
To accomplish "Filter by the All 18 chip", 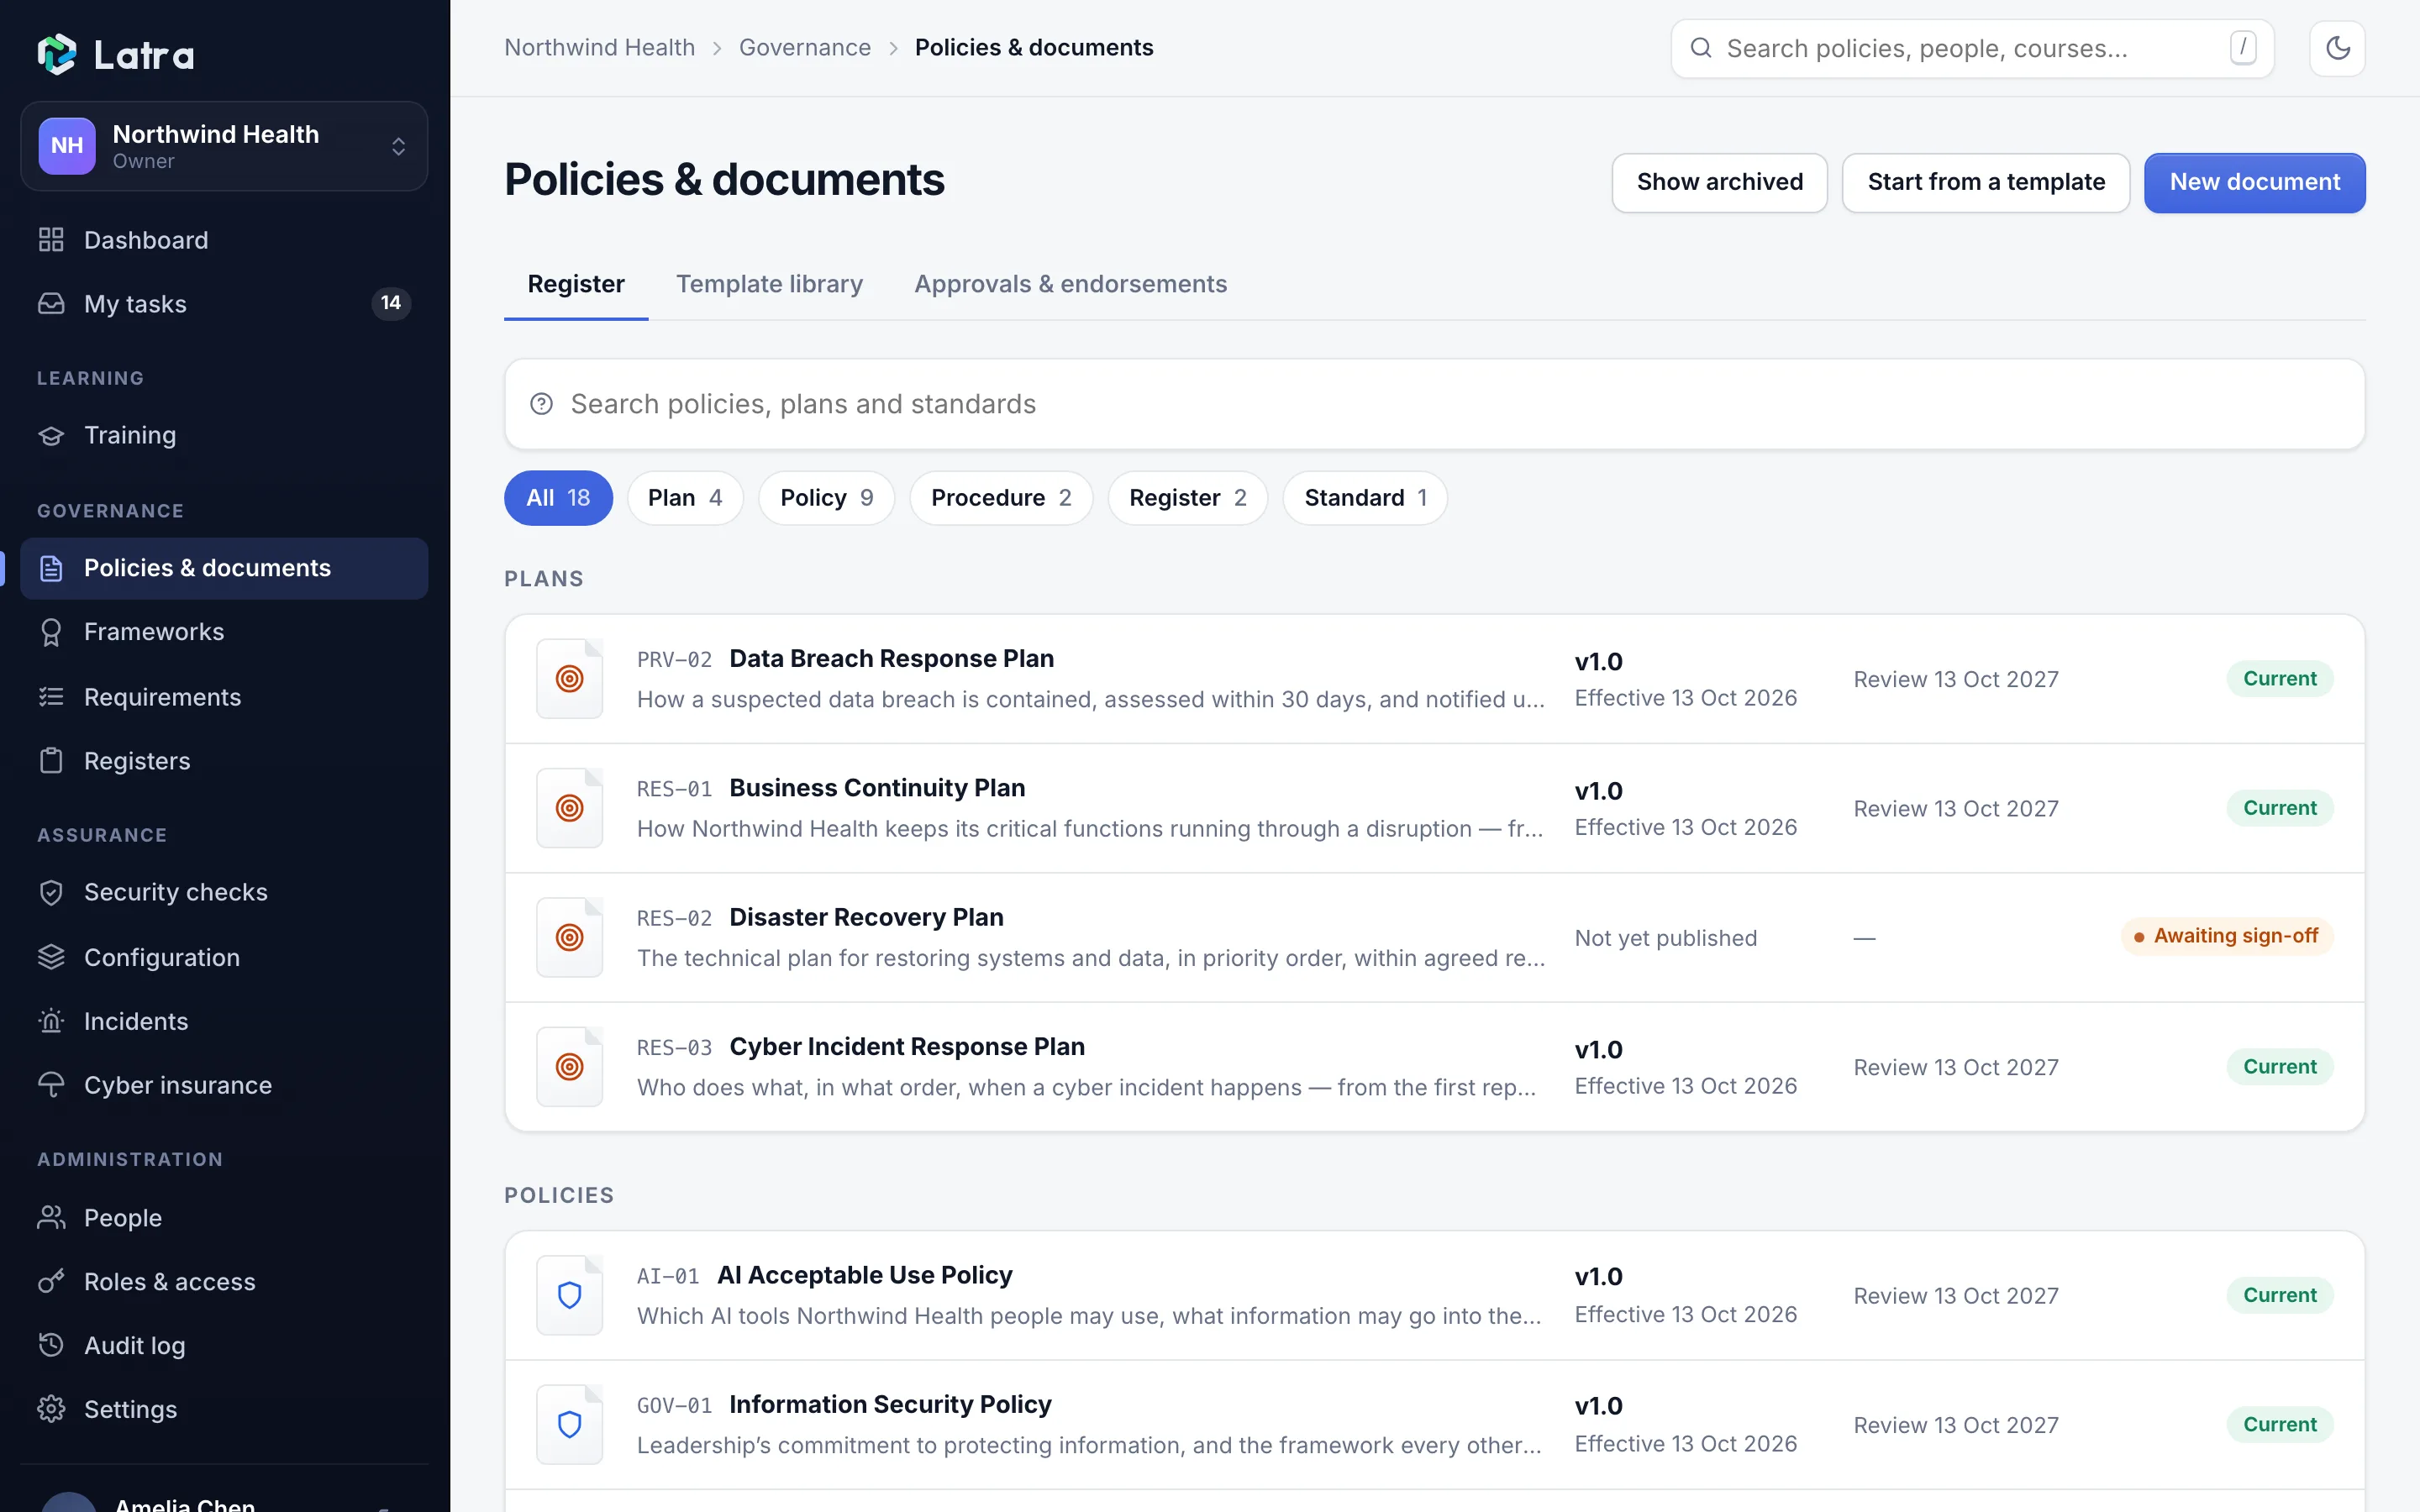I will [x=558, y=498].
